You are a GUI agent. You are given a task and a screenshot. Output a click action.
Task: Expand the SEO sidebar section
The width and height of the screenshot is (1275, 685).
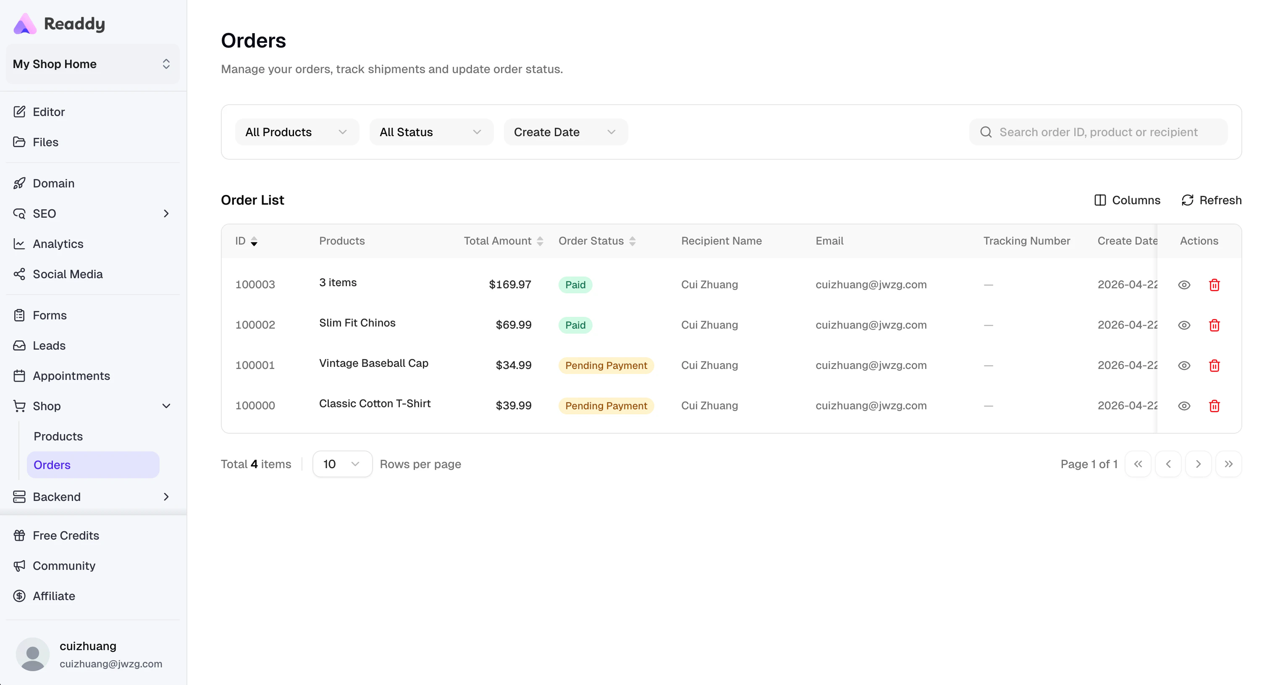pos(92,213)
